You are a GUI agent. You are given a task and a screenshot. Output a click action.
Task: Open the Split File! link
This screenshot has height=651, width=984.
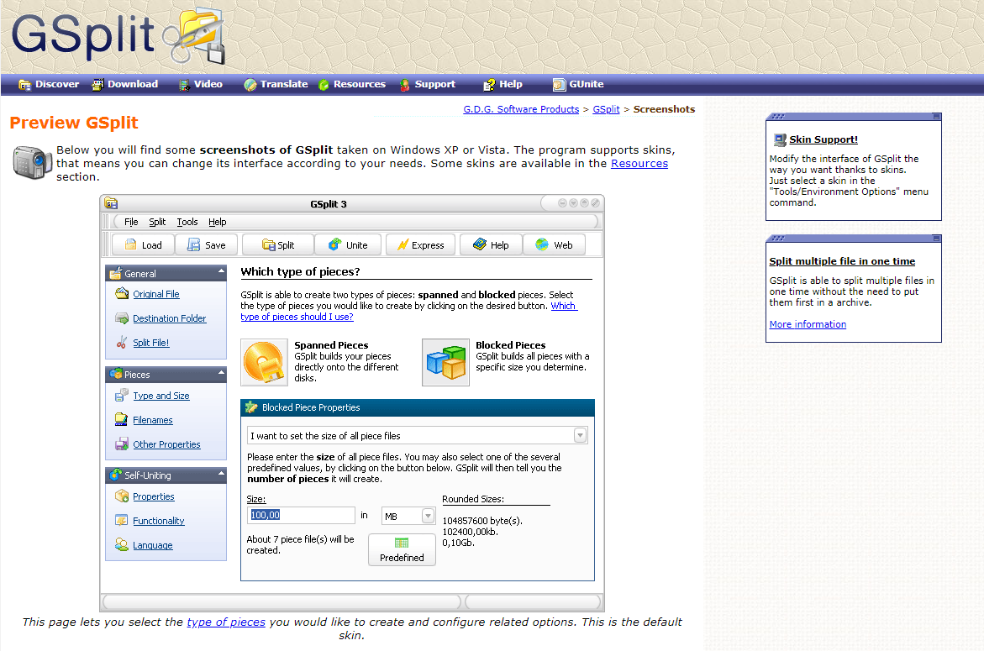pos(151,343)
